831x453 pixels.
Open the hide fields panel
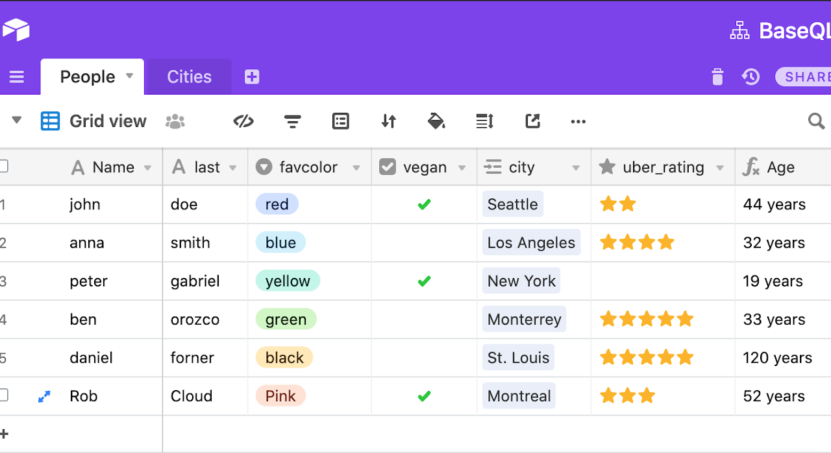(x=243, y=121)
